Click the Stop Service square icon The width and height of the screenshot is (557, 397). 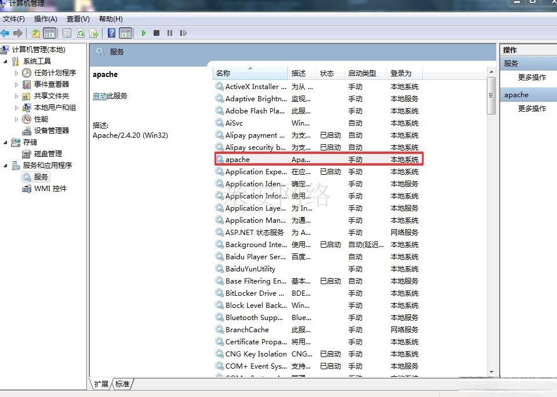point(156,33)
